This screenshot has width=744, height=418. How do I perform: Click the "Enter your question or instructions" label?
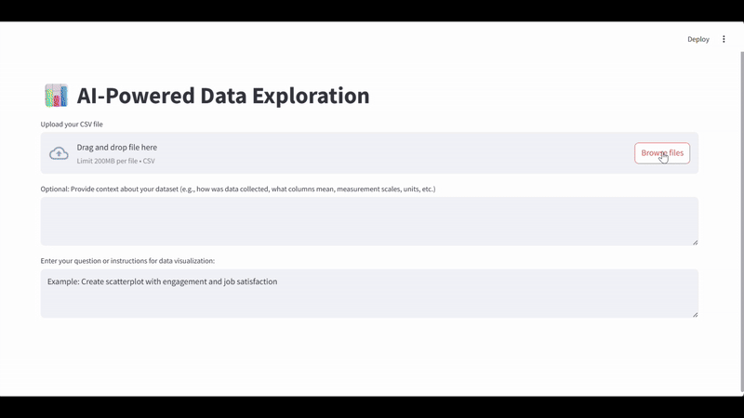click(127, 261)
